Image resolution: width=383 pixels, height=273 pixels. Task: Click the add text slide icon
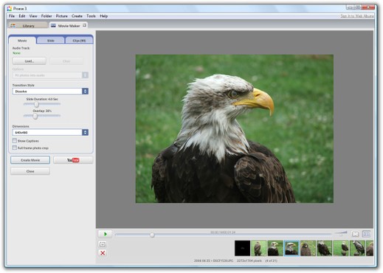click(103, 244)
